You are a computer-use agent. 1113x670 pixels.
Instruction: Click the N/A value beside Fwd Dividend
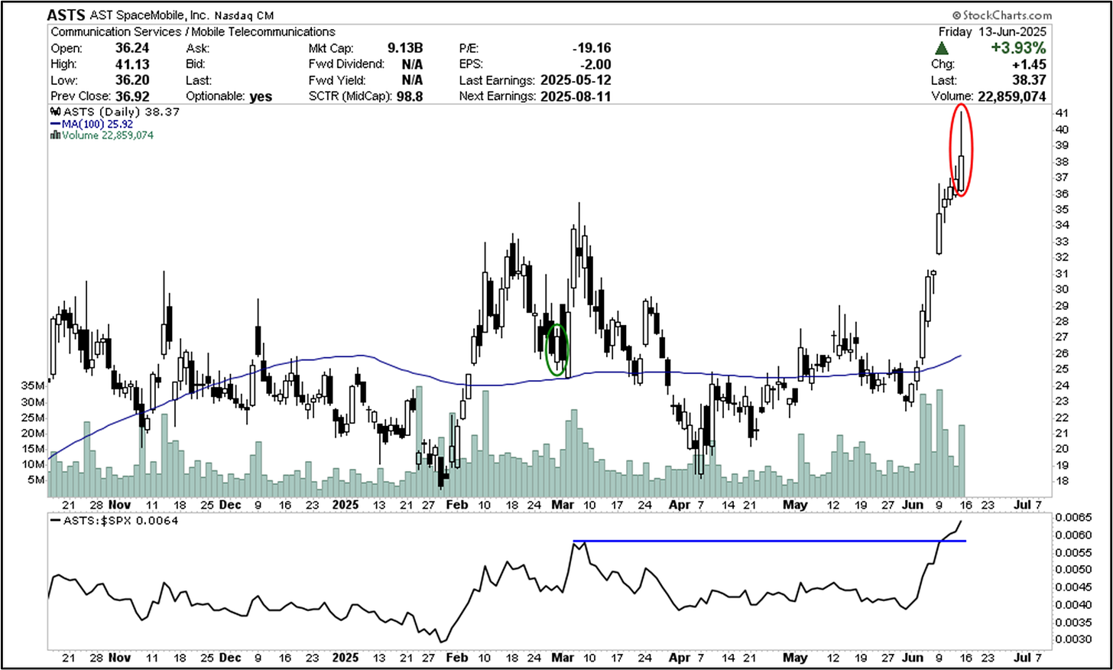(x=412, y=64)
